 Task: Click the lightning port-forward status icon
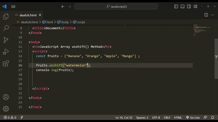point(22,118)
